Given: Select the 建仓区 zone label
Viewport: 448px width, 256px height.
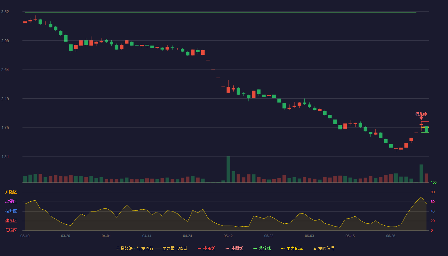Looking at the screenshot, I should click(11, 221).
